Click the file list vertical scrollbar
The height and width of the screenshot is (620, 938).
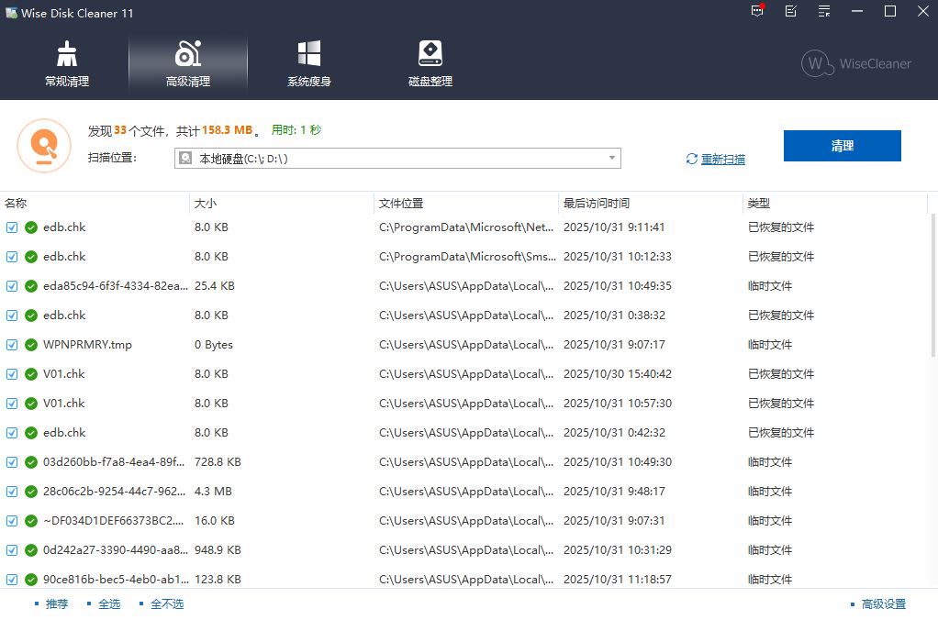[x=933, y=284]
